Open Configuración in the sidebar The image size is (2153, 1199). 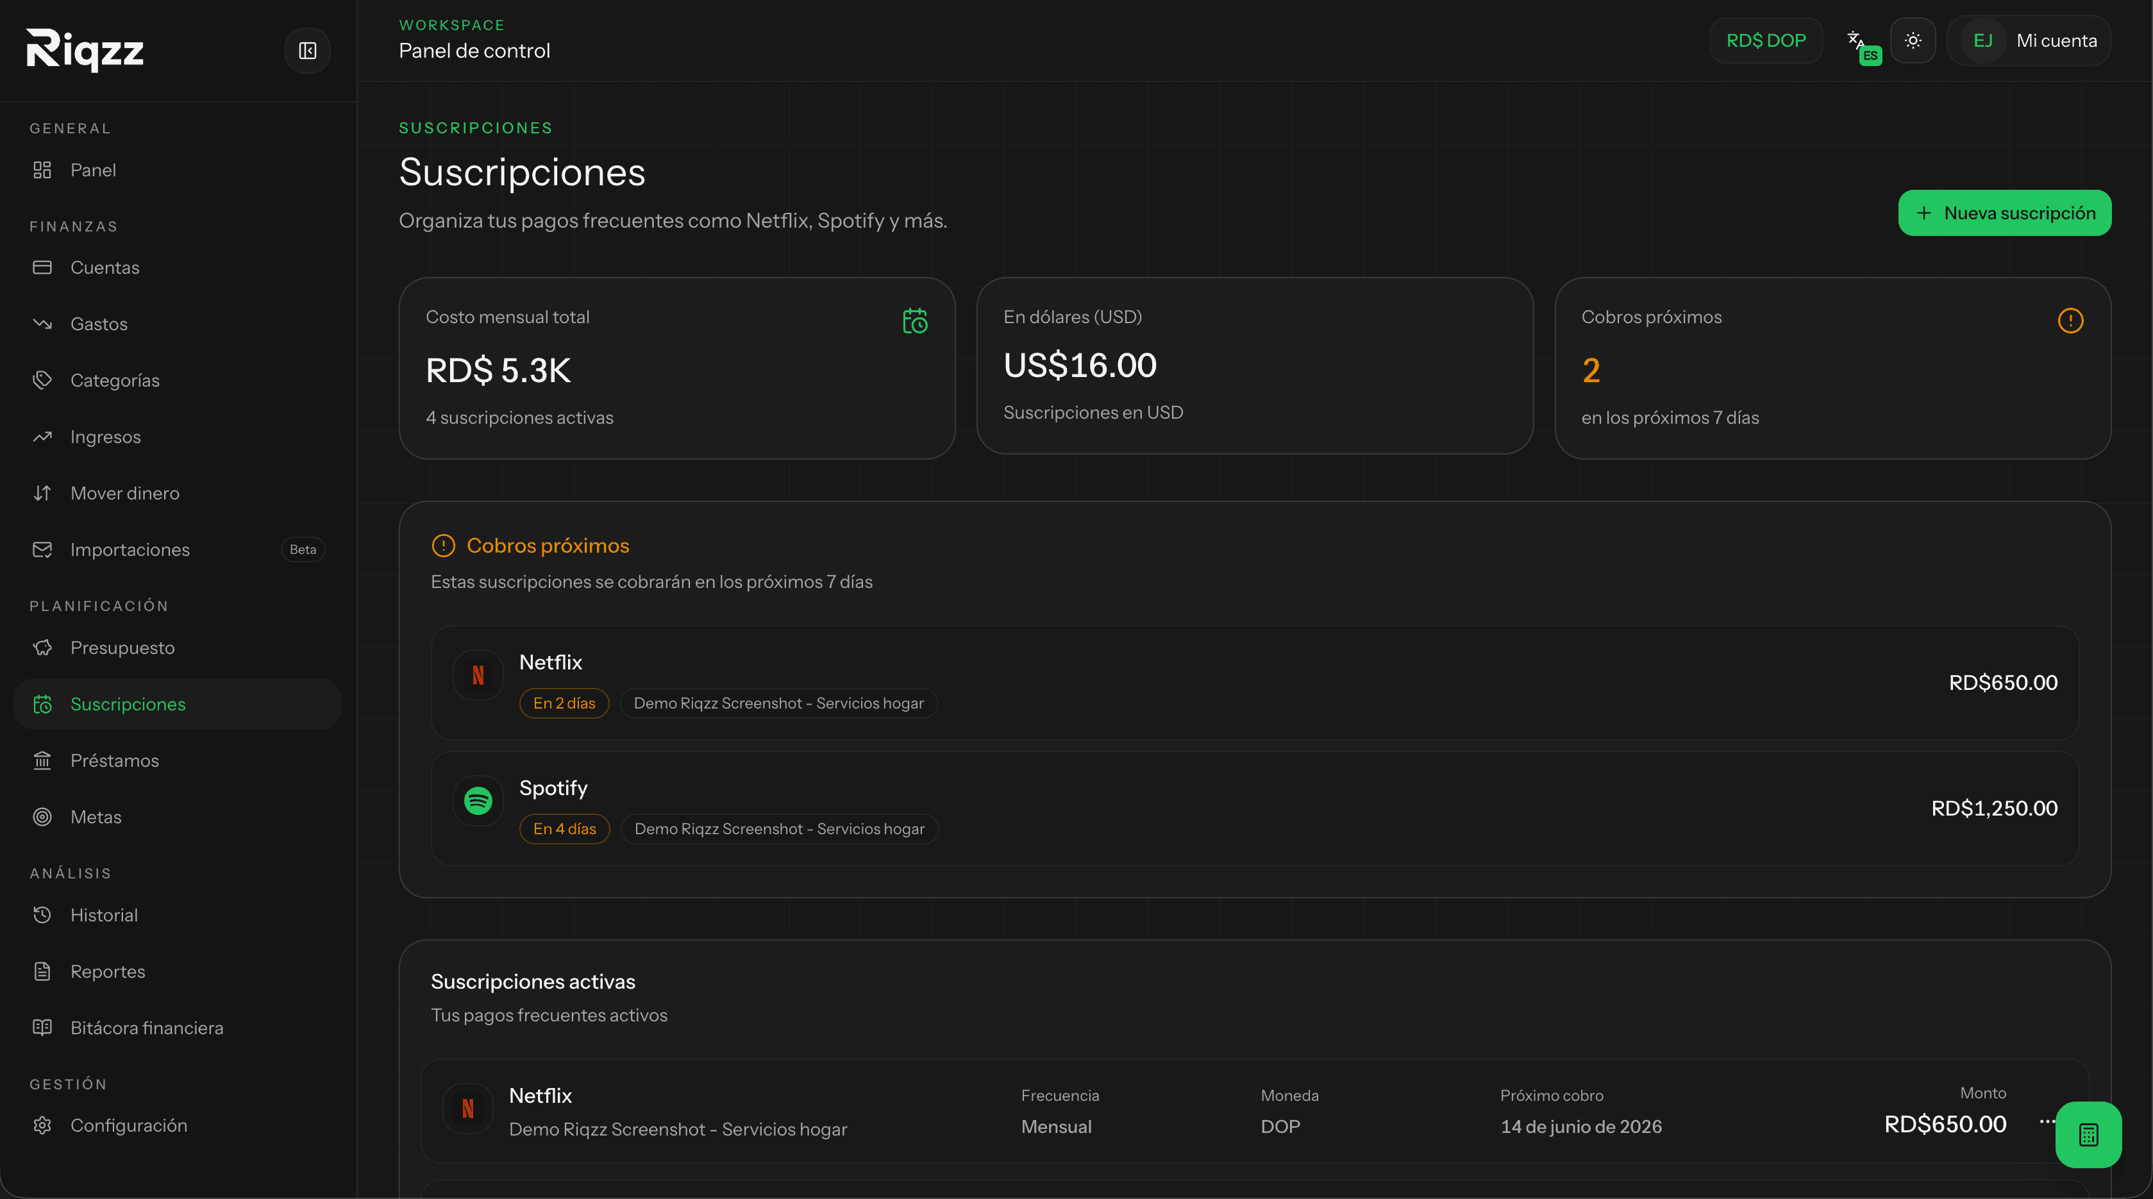tap(177, 1127)
